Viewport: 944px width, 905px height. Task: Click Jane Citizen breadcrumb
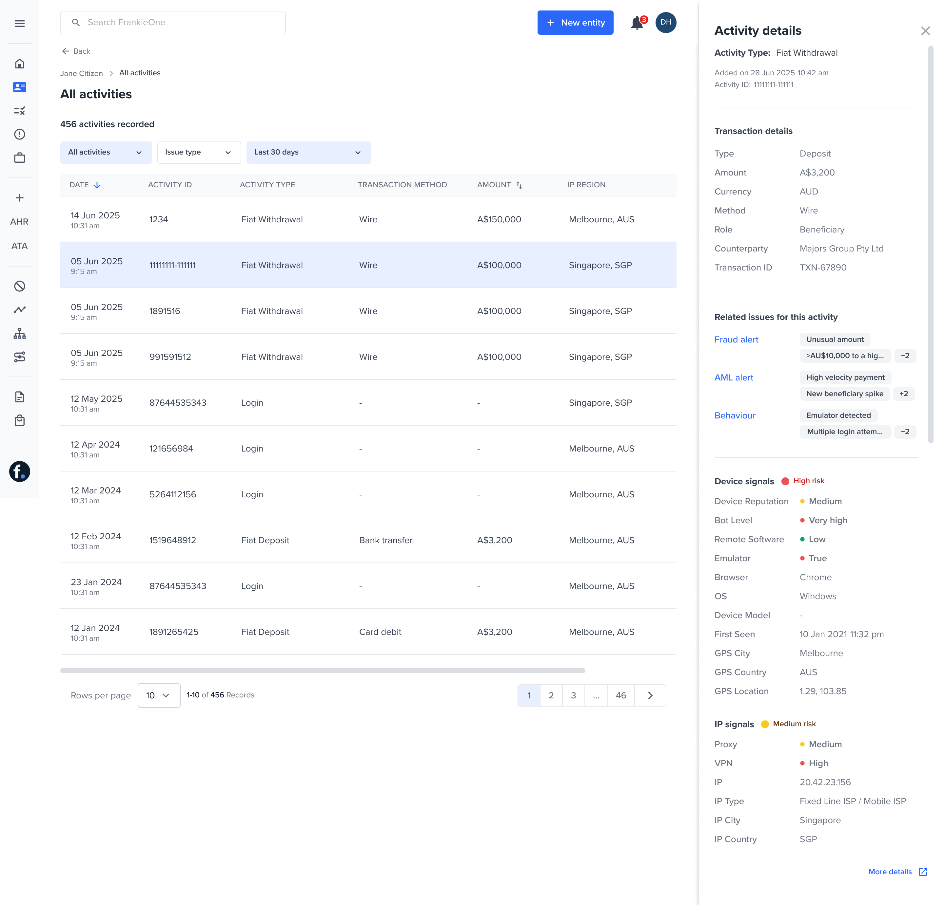coord(81,73)
